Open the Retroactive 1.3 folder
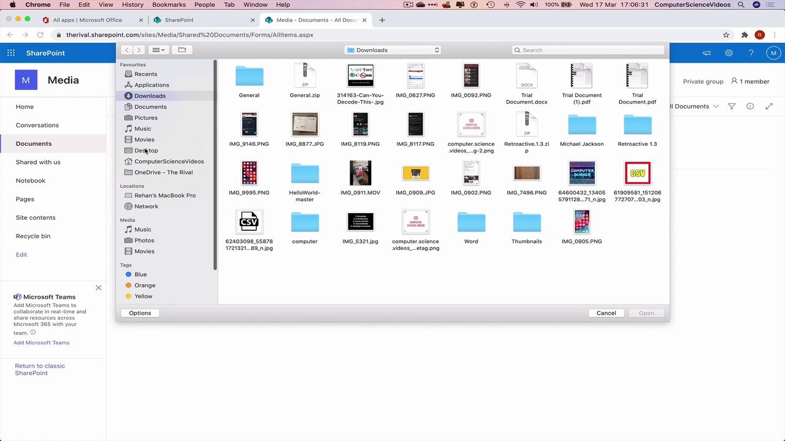 coord(638,125)
